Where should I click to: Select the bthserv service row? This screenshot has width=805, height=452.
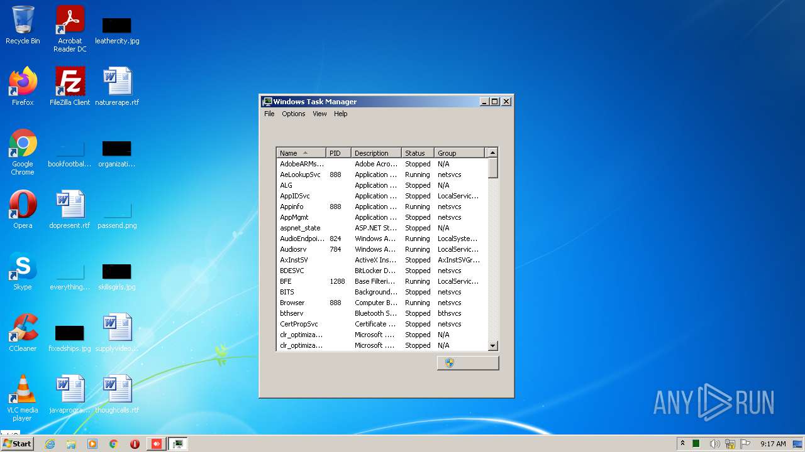pos(382,313)
